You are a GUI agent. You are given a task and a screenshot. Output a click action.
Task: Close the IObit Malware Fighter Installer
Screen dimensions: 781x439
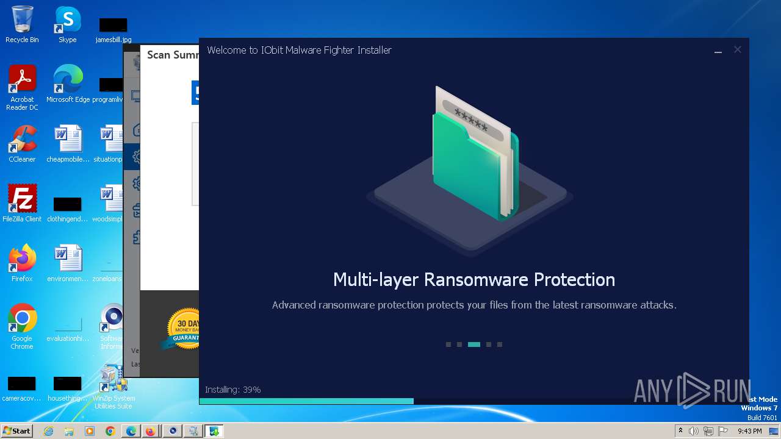738,50
